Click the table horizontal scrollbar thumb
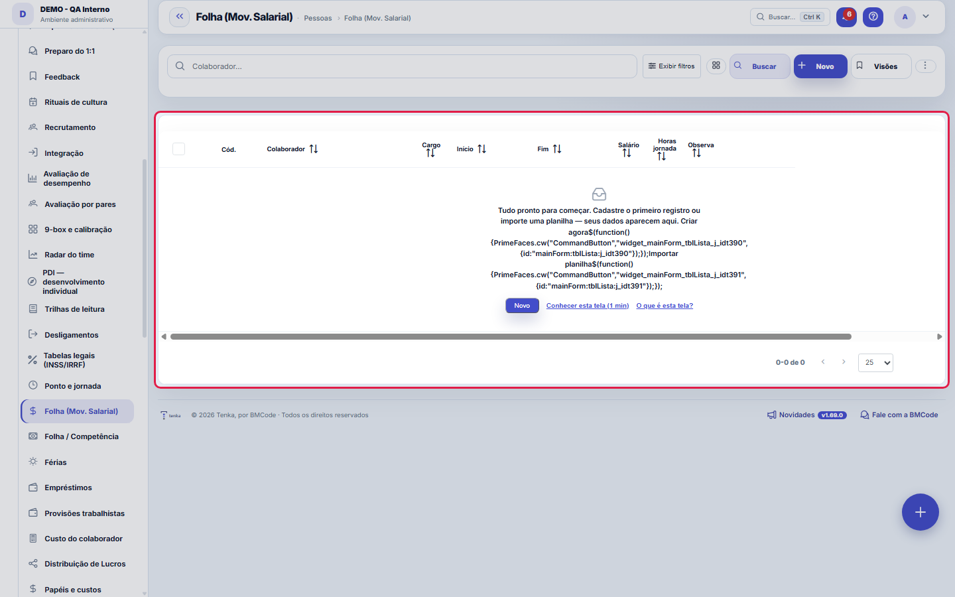Image resolution: width=955 pixels, height=597 pixels. (511, 337)
